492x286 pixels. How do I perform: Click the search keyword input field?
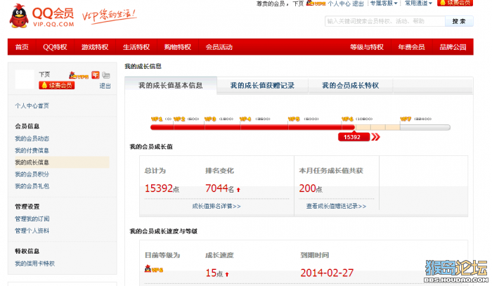[385, 21]
